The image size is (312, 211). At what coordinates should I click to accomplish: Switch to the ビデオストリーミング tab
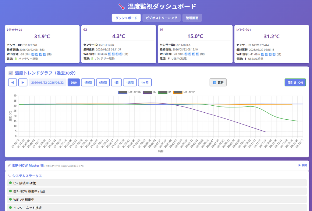click(161, 18)
